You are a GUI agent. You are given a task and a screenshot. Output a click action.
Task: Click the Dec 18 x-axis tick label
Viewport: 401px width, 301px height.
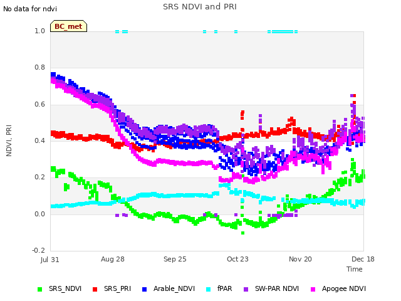(363, 259)
